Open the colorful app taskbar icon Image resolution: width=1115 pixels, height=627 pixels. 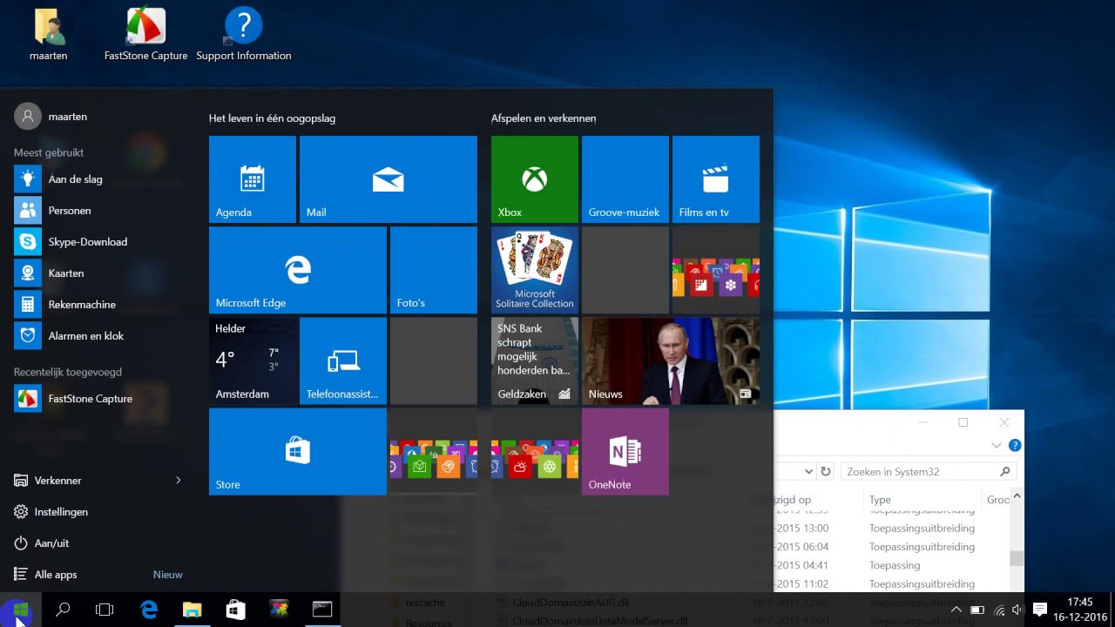(x=279, y=610)
